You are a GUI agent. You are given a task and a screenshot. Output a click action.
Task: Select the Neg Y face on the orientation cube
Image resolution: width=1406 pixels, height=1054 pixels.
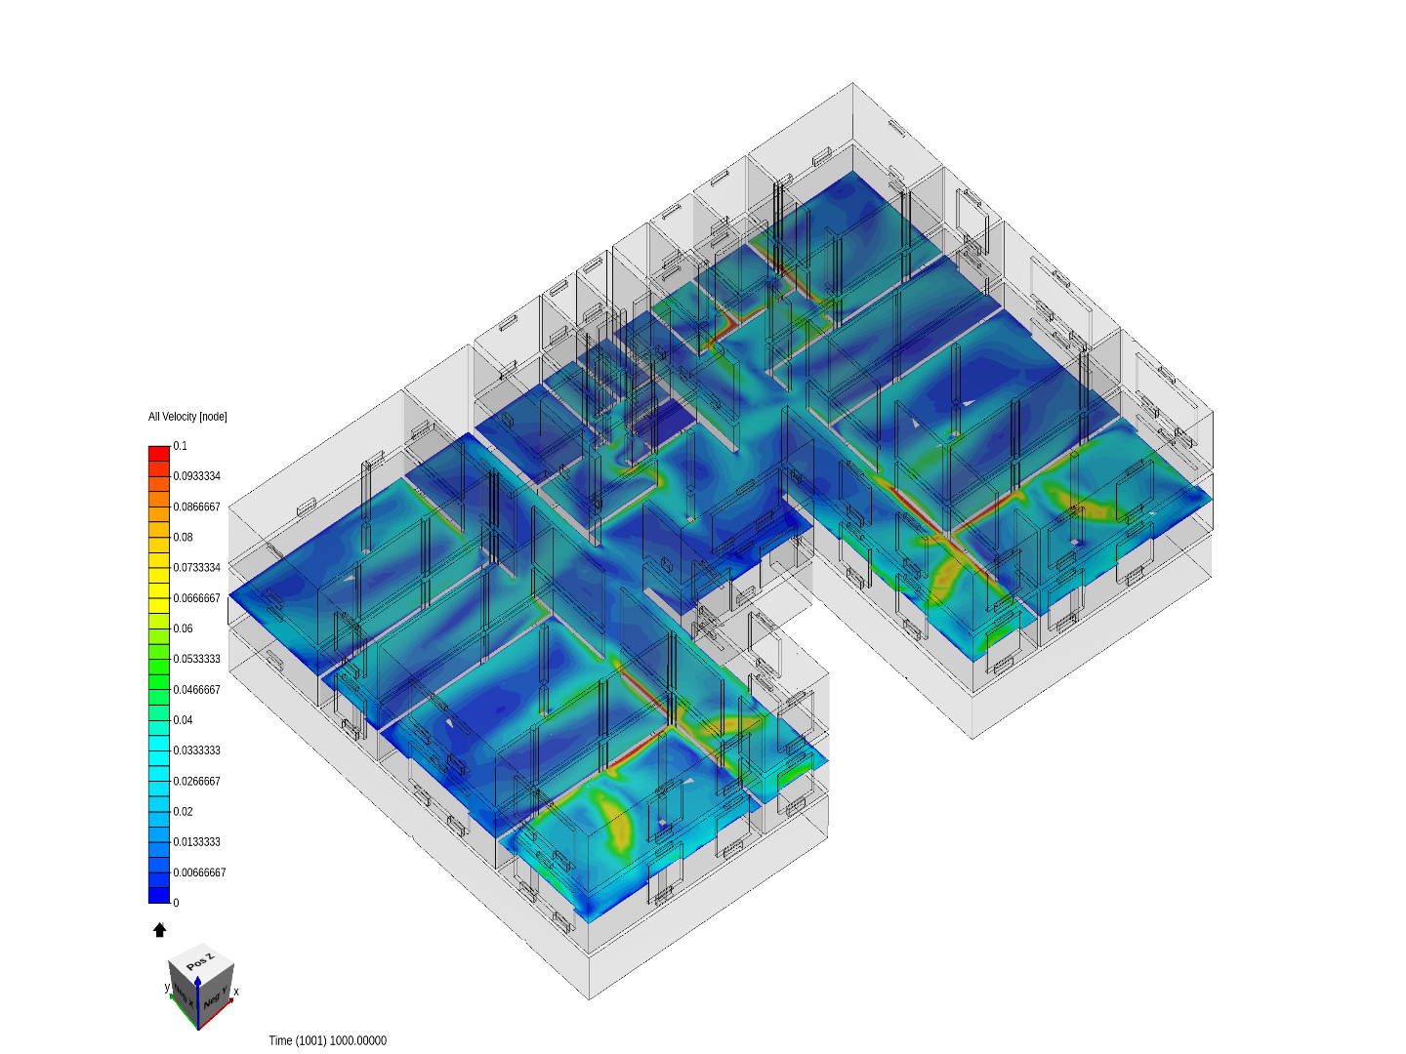[216, 997]
